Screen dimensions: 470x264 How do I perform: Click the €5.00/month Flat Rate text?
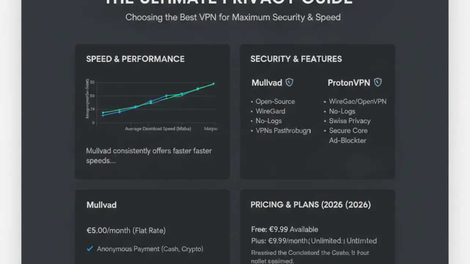(x=126, y=231)
